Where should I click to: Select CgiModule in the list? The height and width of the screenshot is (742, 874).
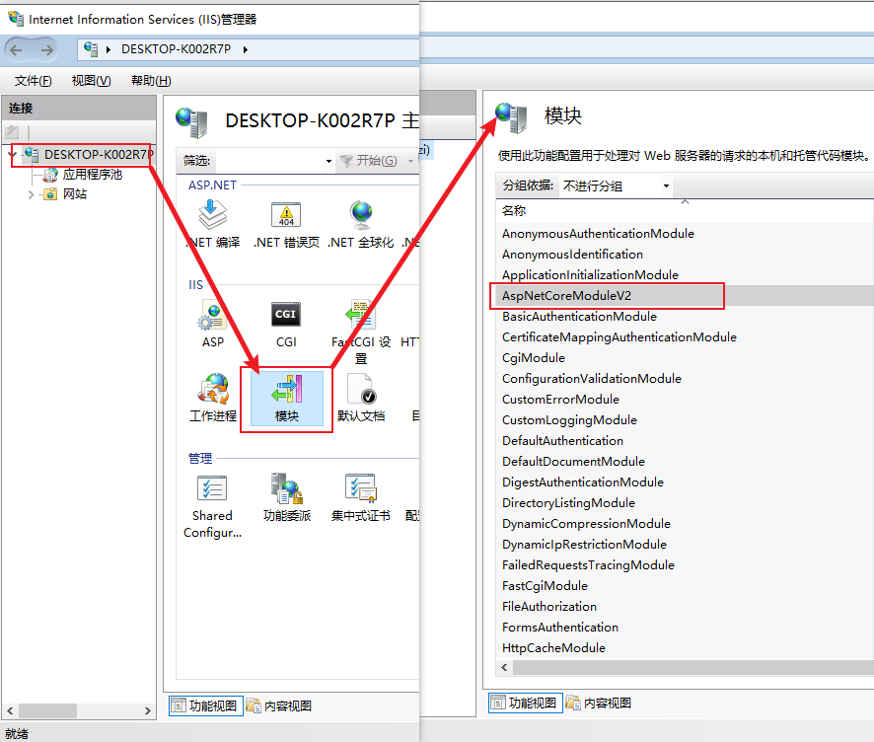coord(534,358)
